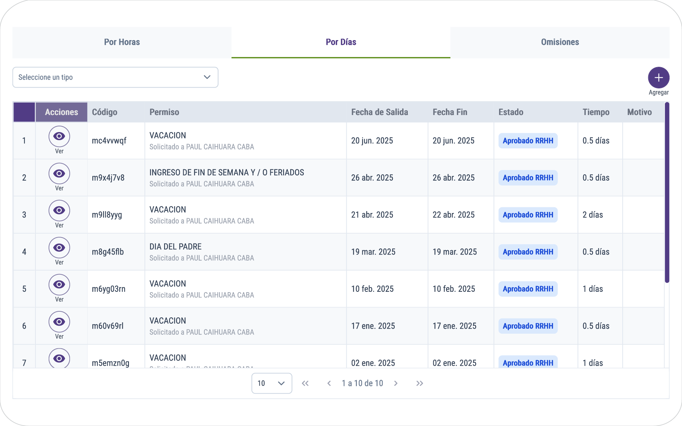Click the eye icon in row 7

59,358
